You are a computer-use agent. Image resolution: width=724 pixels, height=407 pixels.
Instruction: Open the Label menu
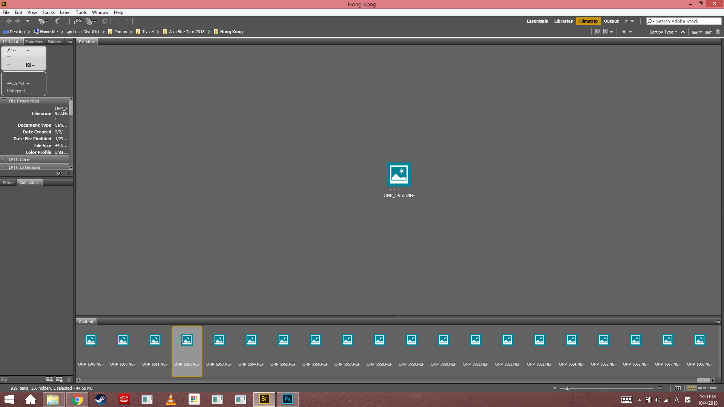[x=65, y=12]
